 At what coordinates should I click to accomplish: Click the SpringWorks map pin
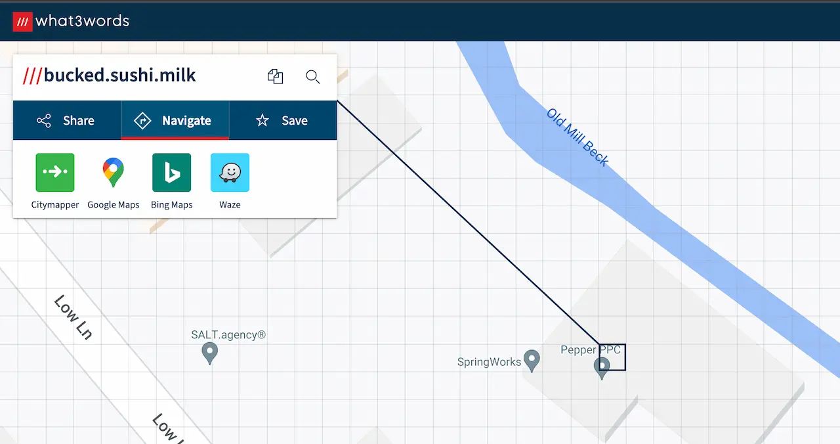point(532,361)
